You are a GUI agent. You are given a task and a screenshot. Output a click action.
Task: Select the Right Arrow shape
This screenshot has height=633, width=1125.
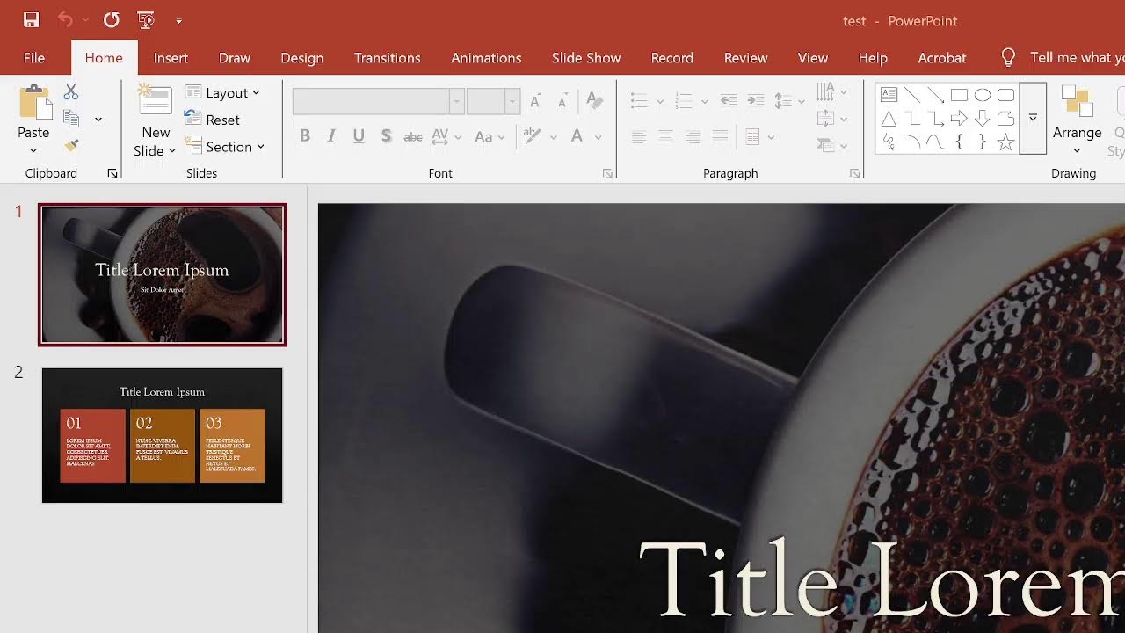[959, 119]
